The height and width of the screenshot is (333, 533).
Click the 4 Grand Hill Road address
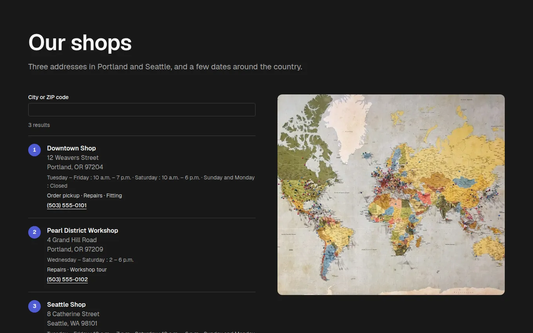[x=72, y=240]
